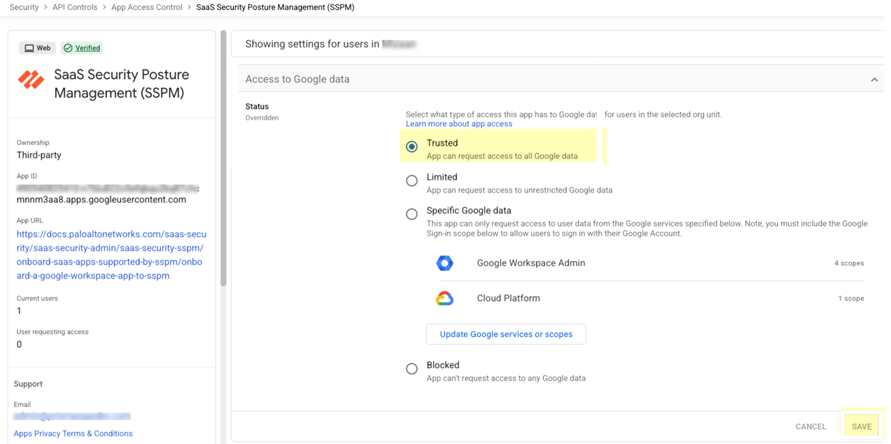
Task: Click the SSPM current breadcrumb item
Action: 275,8
